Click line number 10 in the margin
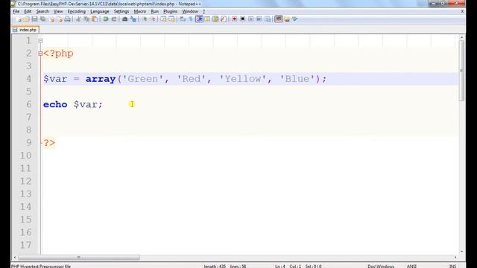 (x=25, y=156)
